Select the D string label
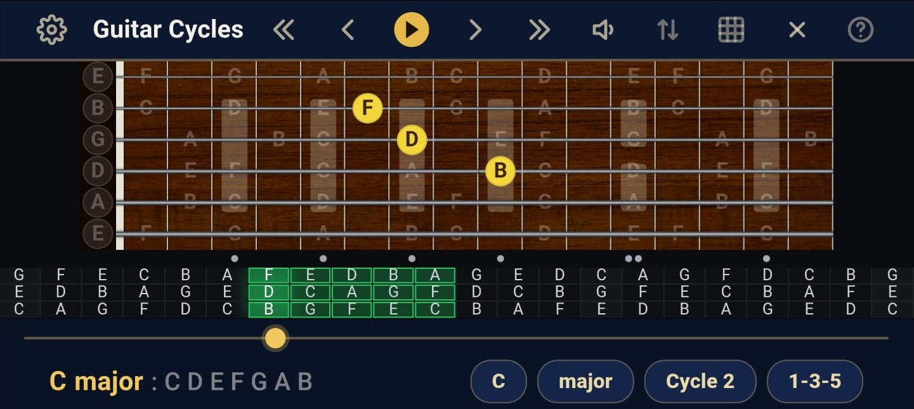Image resolution: width=914 pixels, height=409 pixels. coord(98,171)
